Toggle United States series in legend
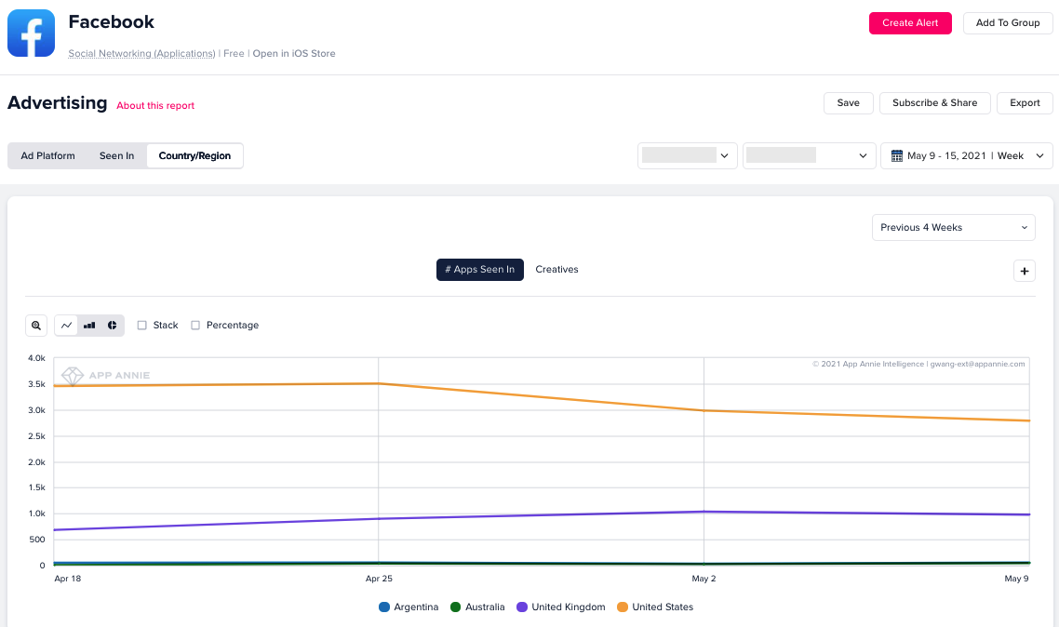Screen dimensions: 1059x627 [655, 607]
